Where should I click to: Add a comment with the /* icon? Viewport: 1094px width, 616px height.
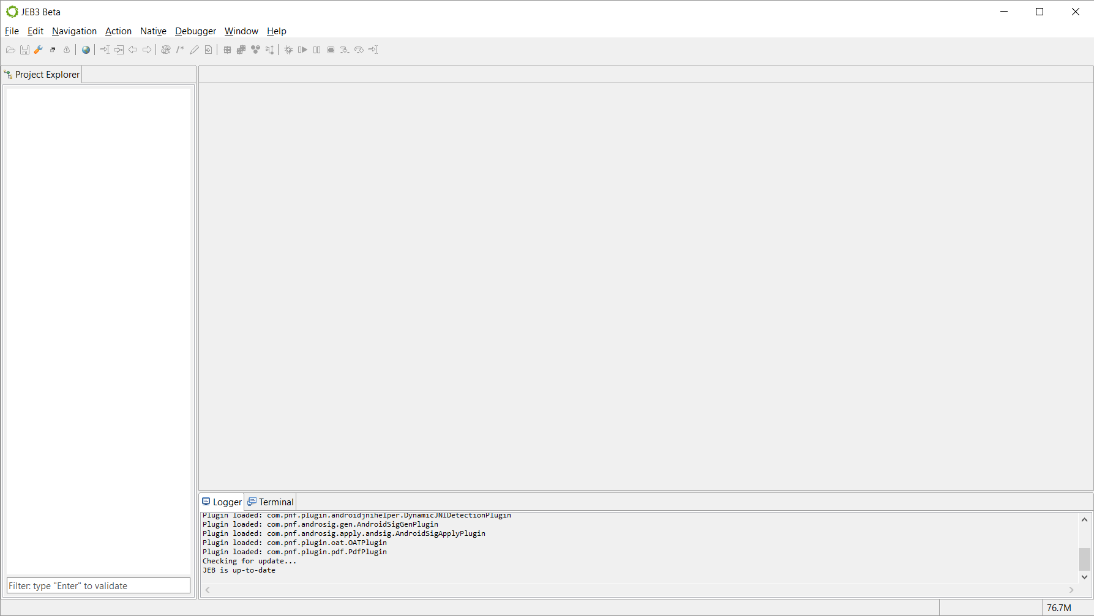[x=179, y=50]
